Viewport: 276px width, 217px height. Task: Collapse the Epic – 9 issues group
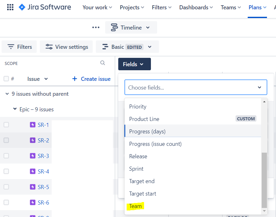[15, 109]
